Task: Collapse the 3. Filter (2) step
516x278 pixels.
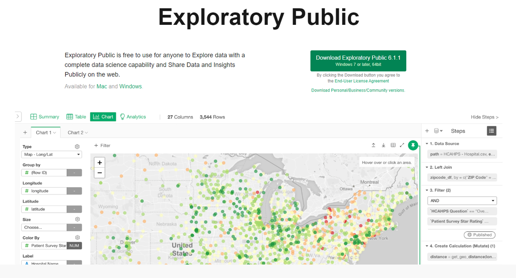Action: pos(427,190)
